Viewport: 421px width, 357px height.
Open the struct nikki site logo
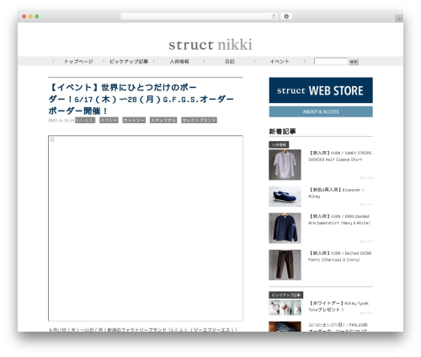point(210,45)
